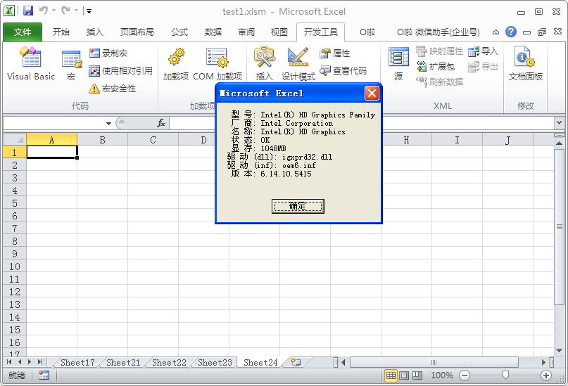Click the 确定 button in the dialog

pyautogui.click(x=298, y=206)
